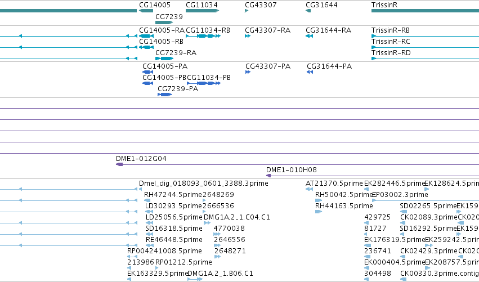Click protein label CG14005-PB

[164, 78]
